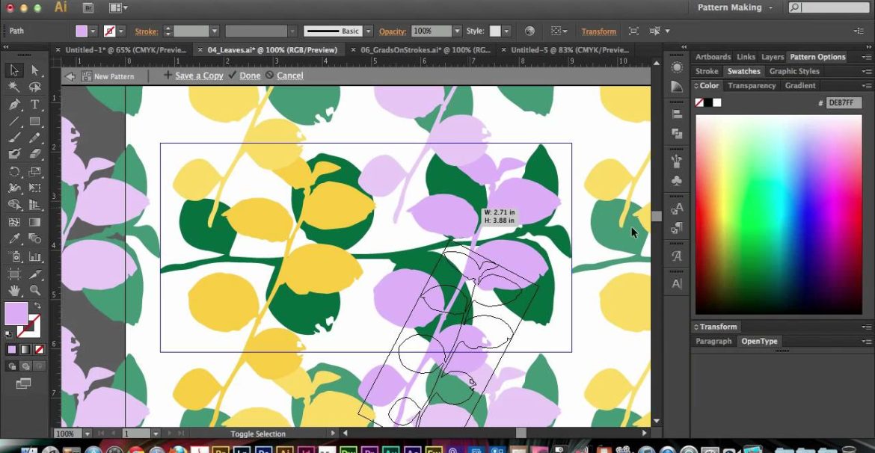
Task: Select the Rectangle tool
Action: coord(35,121)
